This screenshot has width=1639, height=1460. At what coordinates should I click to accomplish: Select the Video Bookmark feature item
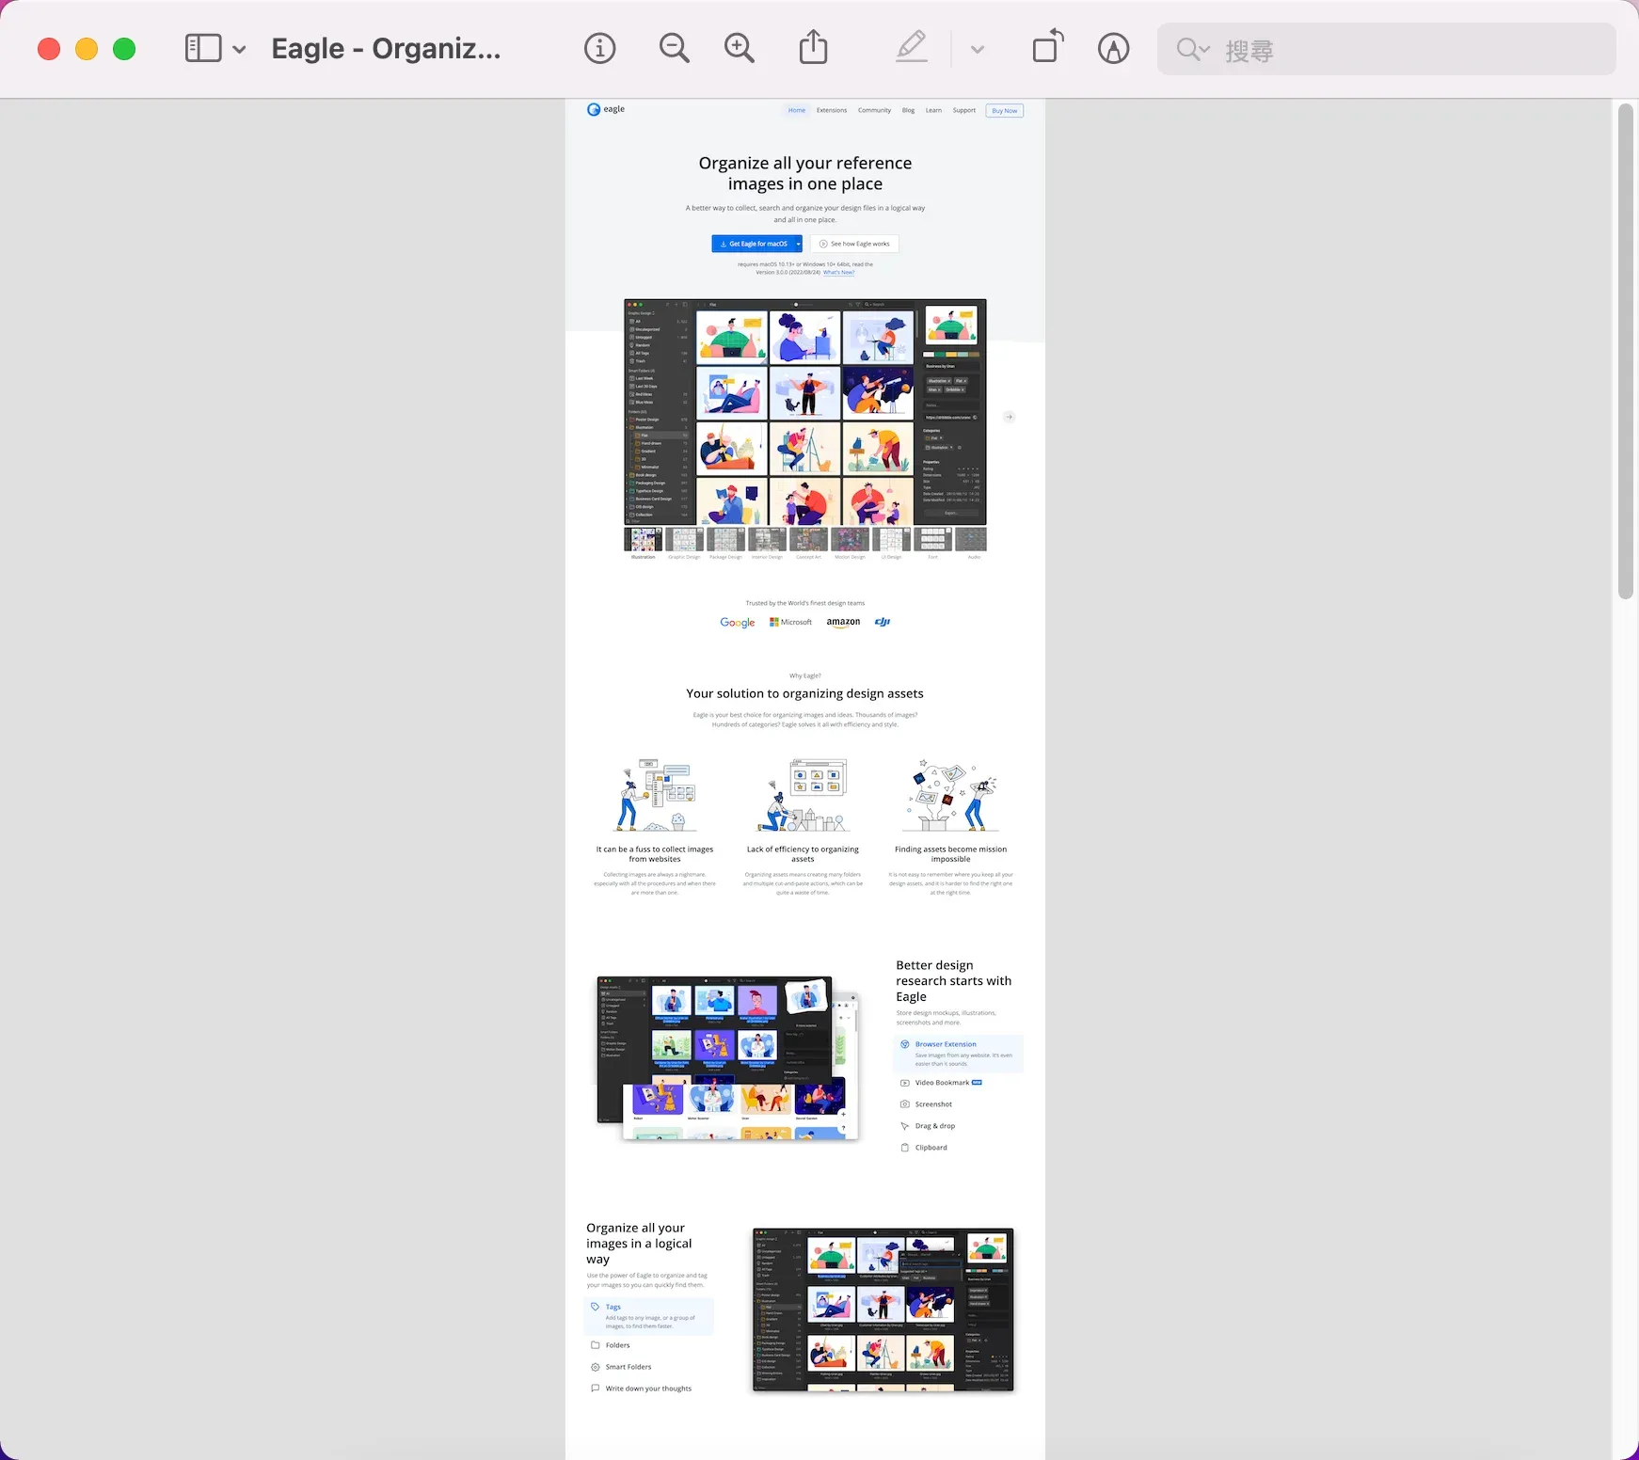942,1083
